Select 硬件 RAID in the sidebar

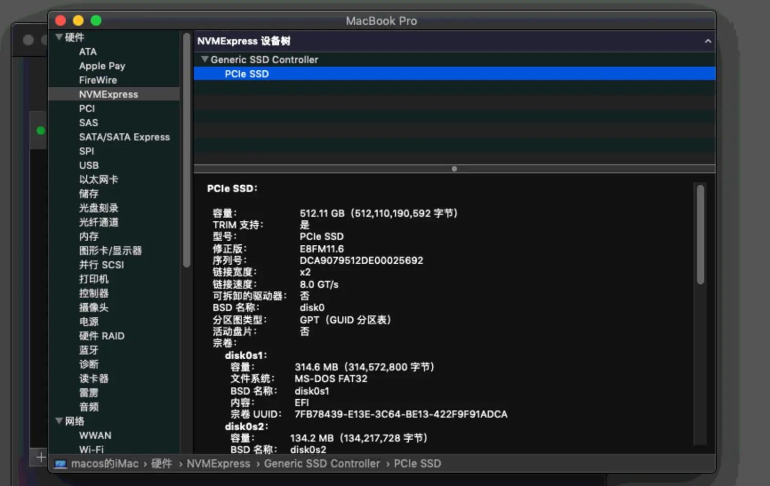click(x=102, y=336)
